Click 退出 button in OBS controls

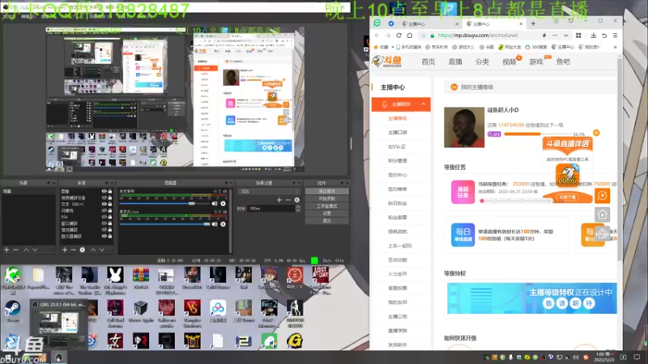tap(327, 221)
